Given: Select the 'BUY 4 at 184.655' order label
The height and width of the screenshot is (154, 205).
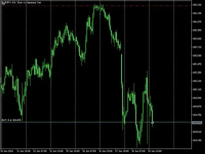Looking at the screenshot, I should tap(11, 120).
